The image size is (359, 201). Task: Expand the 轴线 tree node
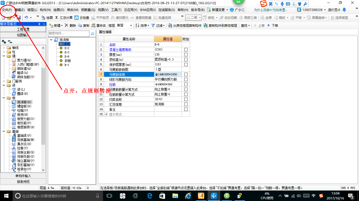[4, 48]
